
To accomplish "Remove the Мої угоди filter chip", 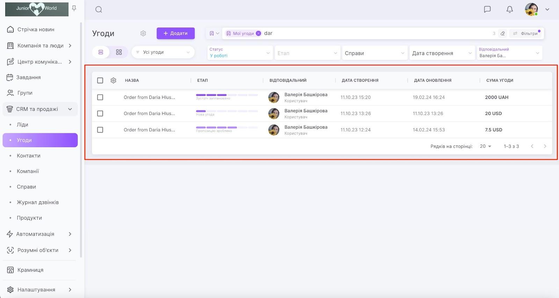I will point(258,33).
